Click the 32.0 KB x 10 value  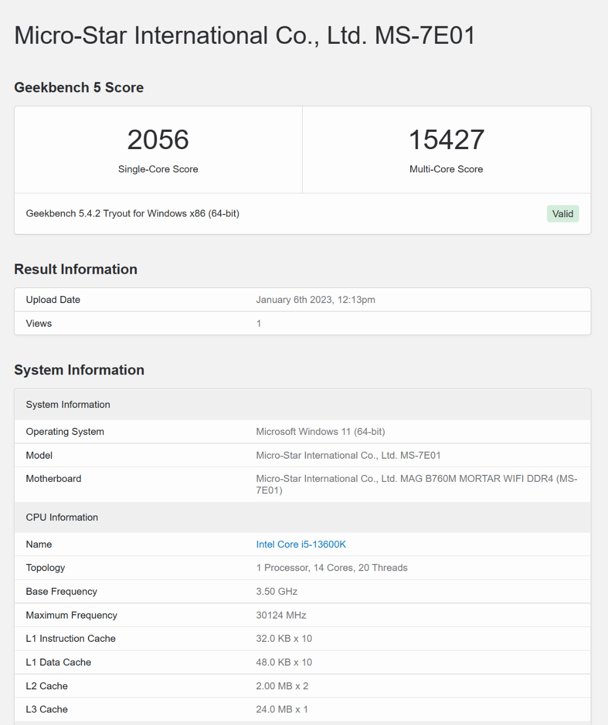284,639
